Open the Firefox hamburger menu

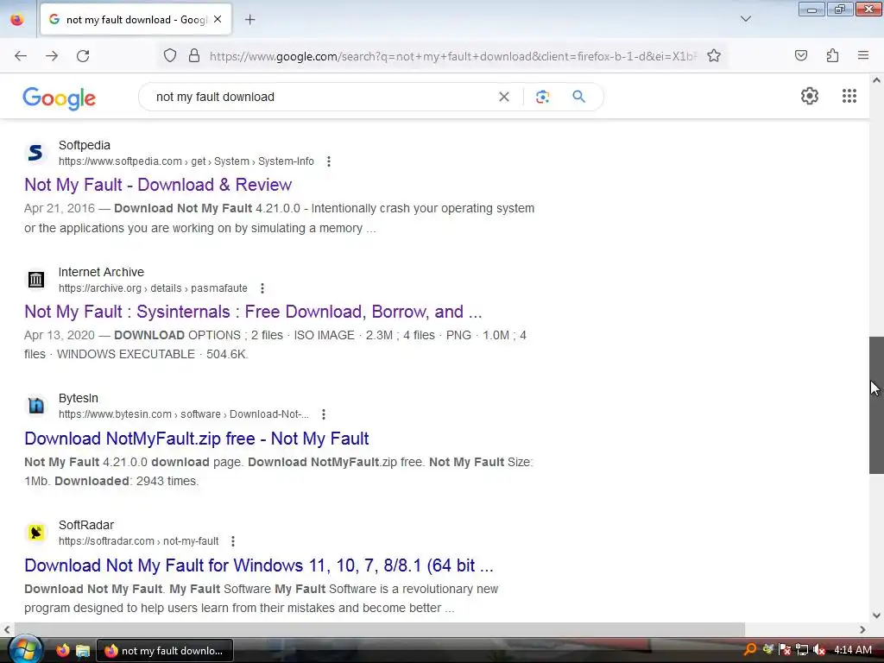point(863,55)
